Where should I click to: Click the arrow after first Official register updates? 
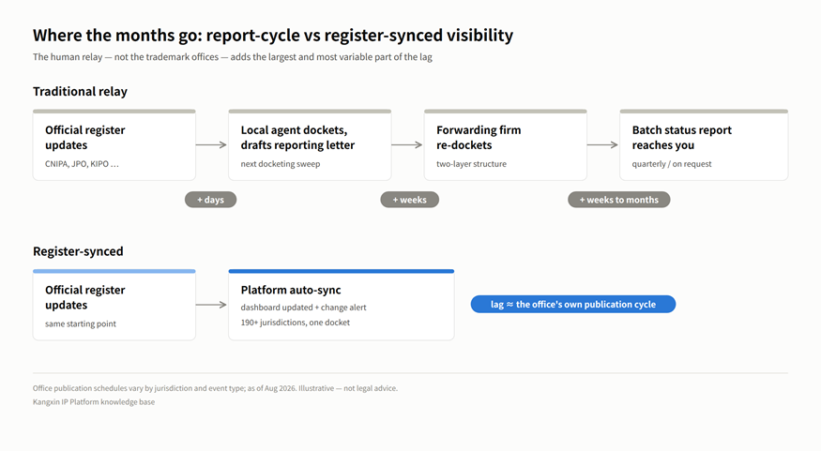pyautogui.click(x=211, y=145)
